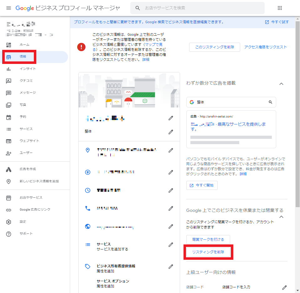
Task: Click the サービス list icon in sidebar
Action: [8, 129]
